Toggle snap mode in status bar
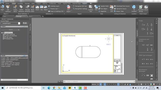This screenshot has height=90, width=161. tap(101, 84)
